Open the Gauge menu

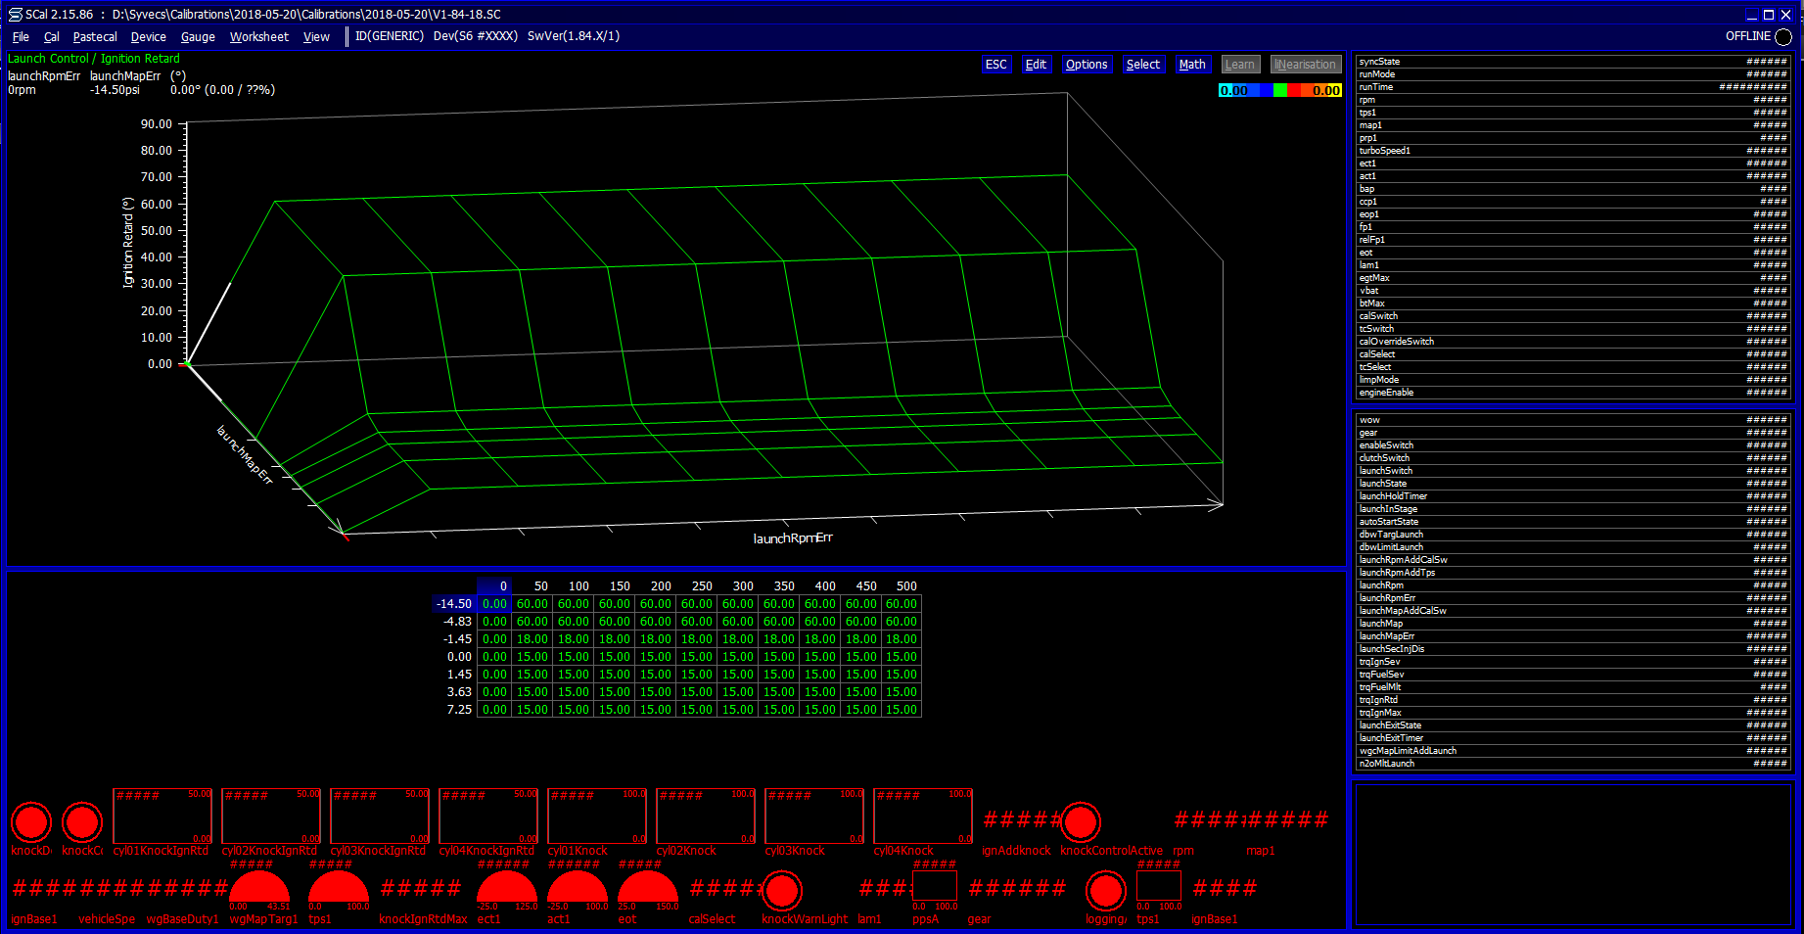point(198,36)
